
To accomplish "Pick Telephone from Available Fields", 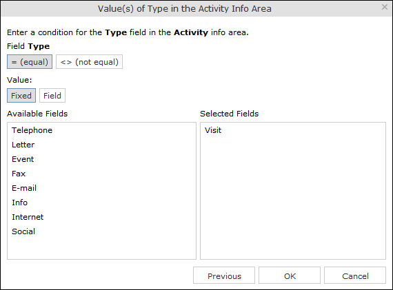I will tap(32, 130).
